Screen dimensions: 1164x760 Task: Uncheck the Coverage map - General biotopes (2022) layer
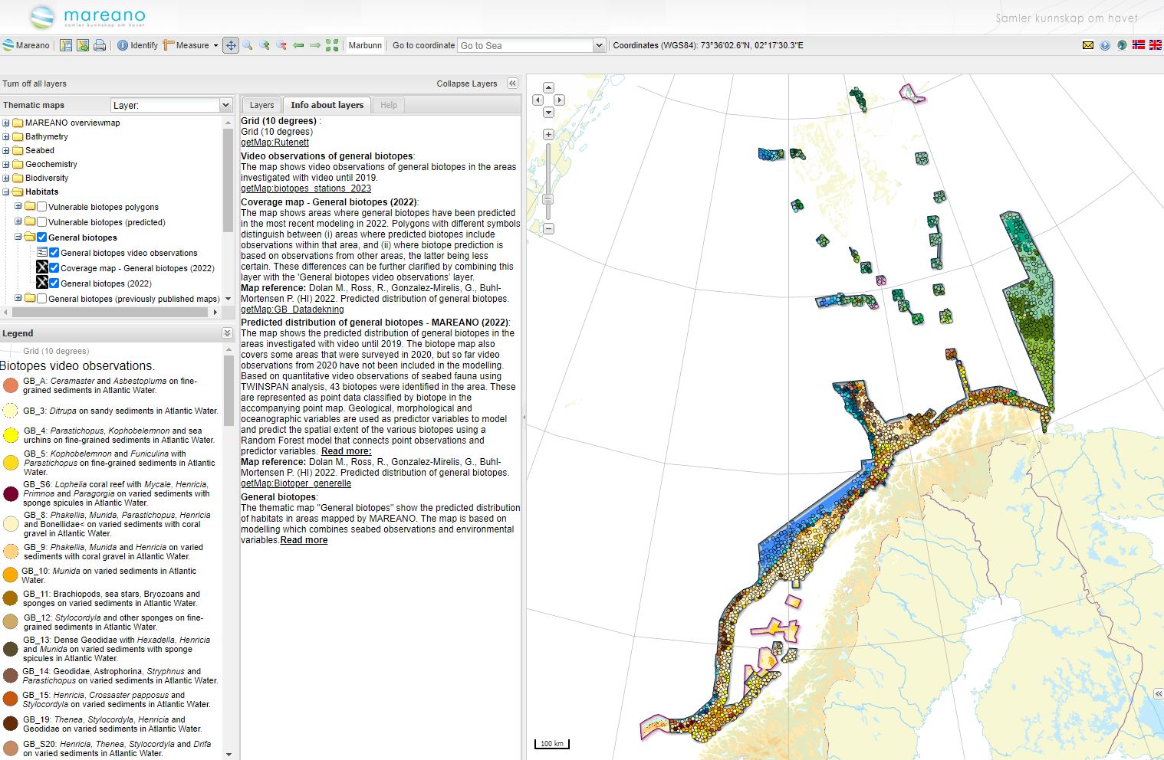(53, 267)
